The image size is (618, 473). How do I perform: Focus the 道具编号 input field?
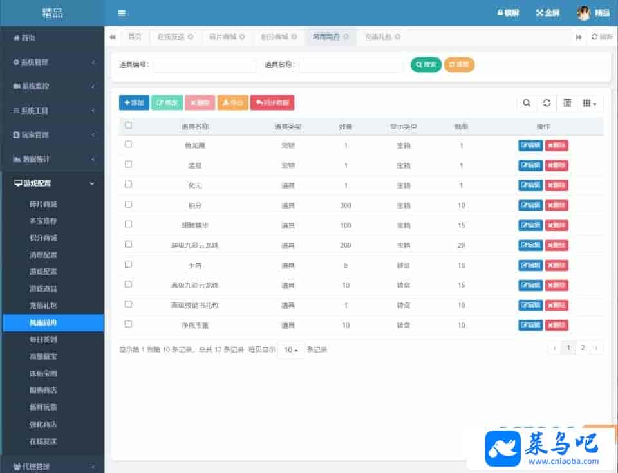click(205, 64)
